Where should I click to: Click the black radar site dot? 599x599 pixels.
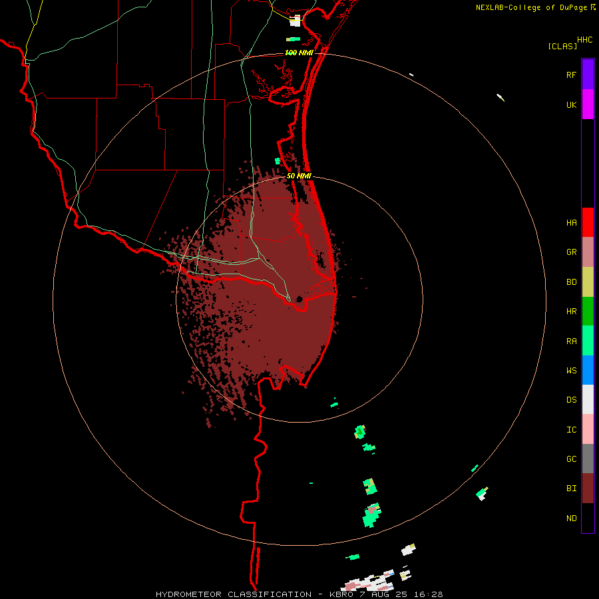pos(299,299)
